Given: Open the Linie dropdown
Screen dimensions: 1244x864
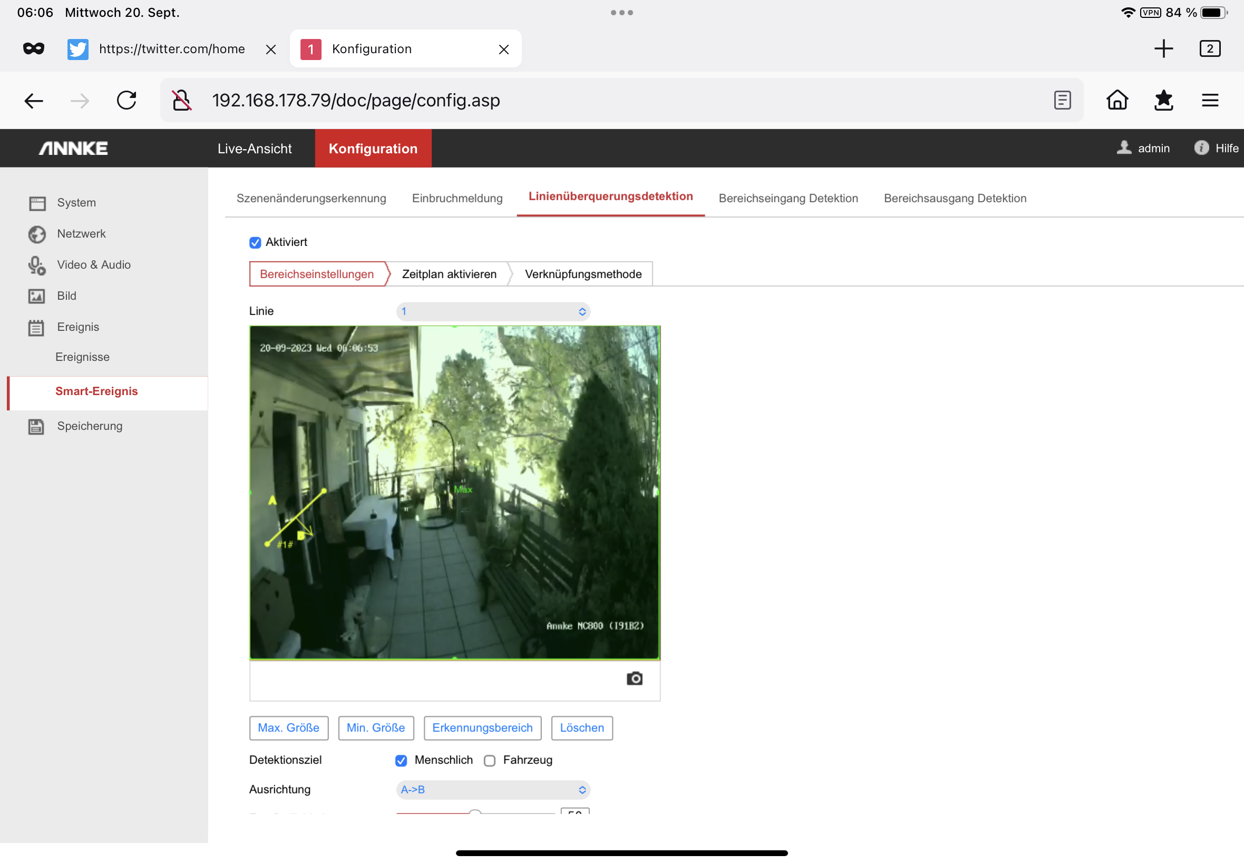Looking at the screenshot, I should [493, 311].
